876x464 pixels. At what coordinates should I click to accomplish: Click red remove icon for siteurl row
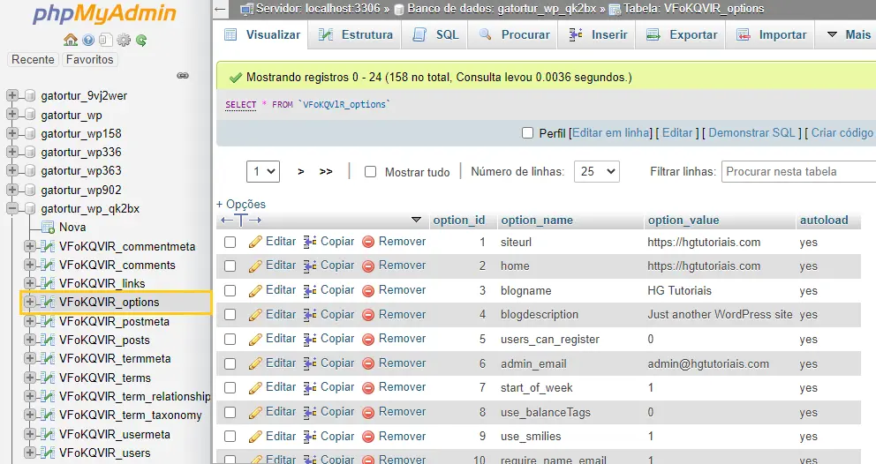[368, 242]
